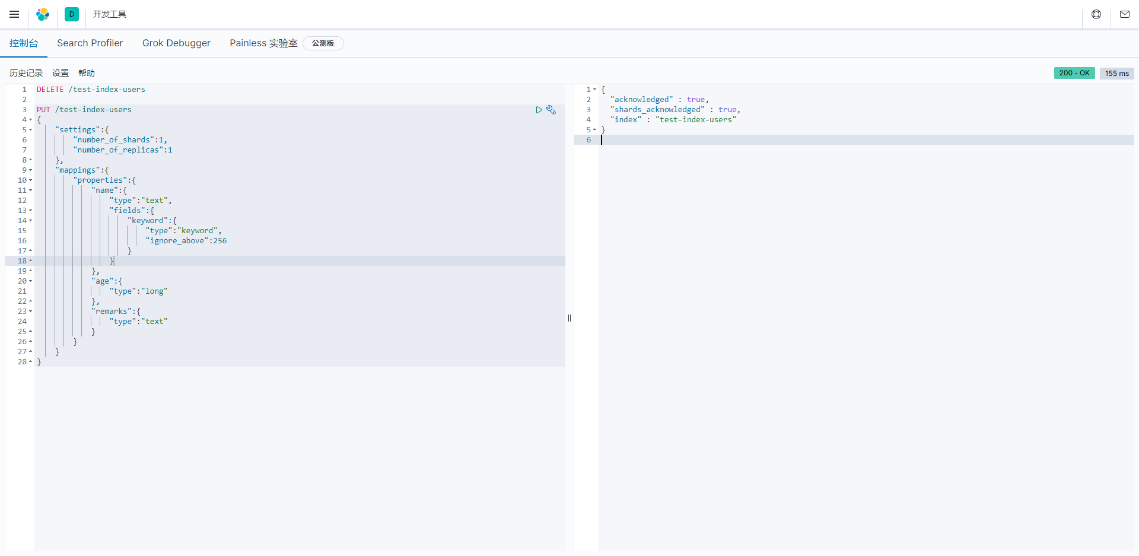This screenshot has height=556, width=1139.
Task: Click the "number_of_shards":1 line
Action: (x=120, y=140)
